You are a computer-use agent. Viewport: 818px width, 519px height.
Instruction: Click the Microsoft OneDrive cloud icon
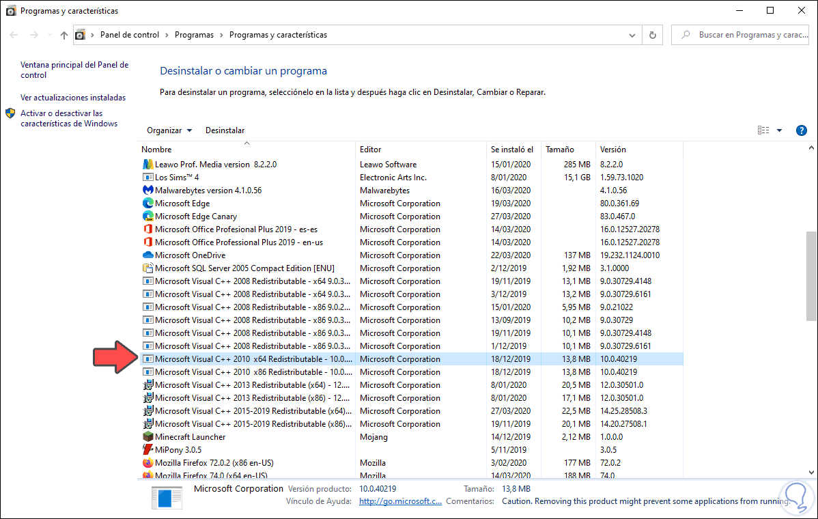(148, 255)
